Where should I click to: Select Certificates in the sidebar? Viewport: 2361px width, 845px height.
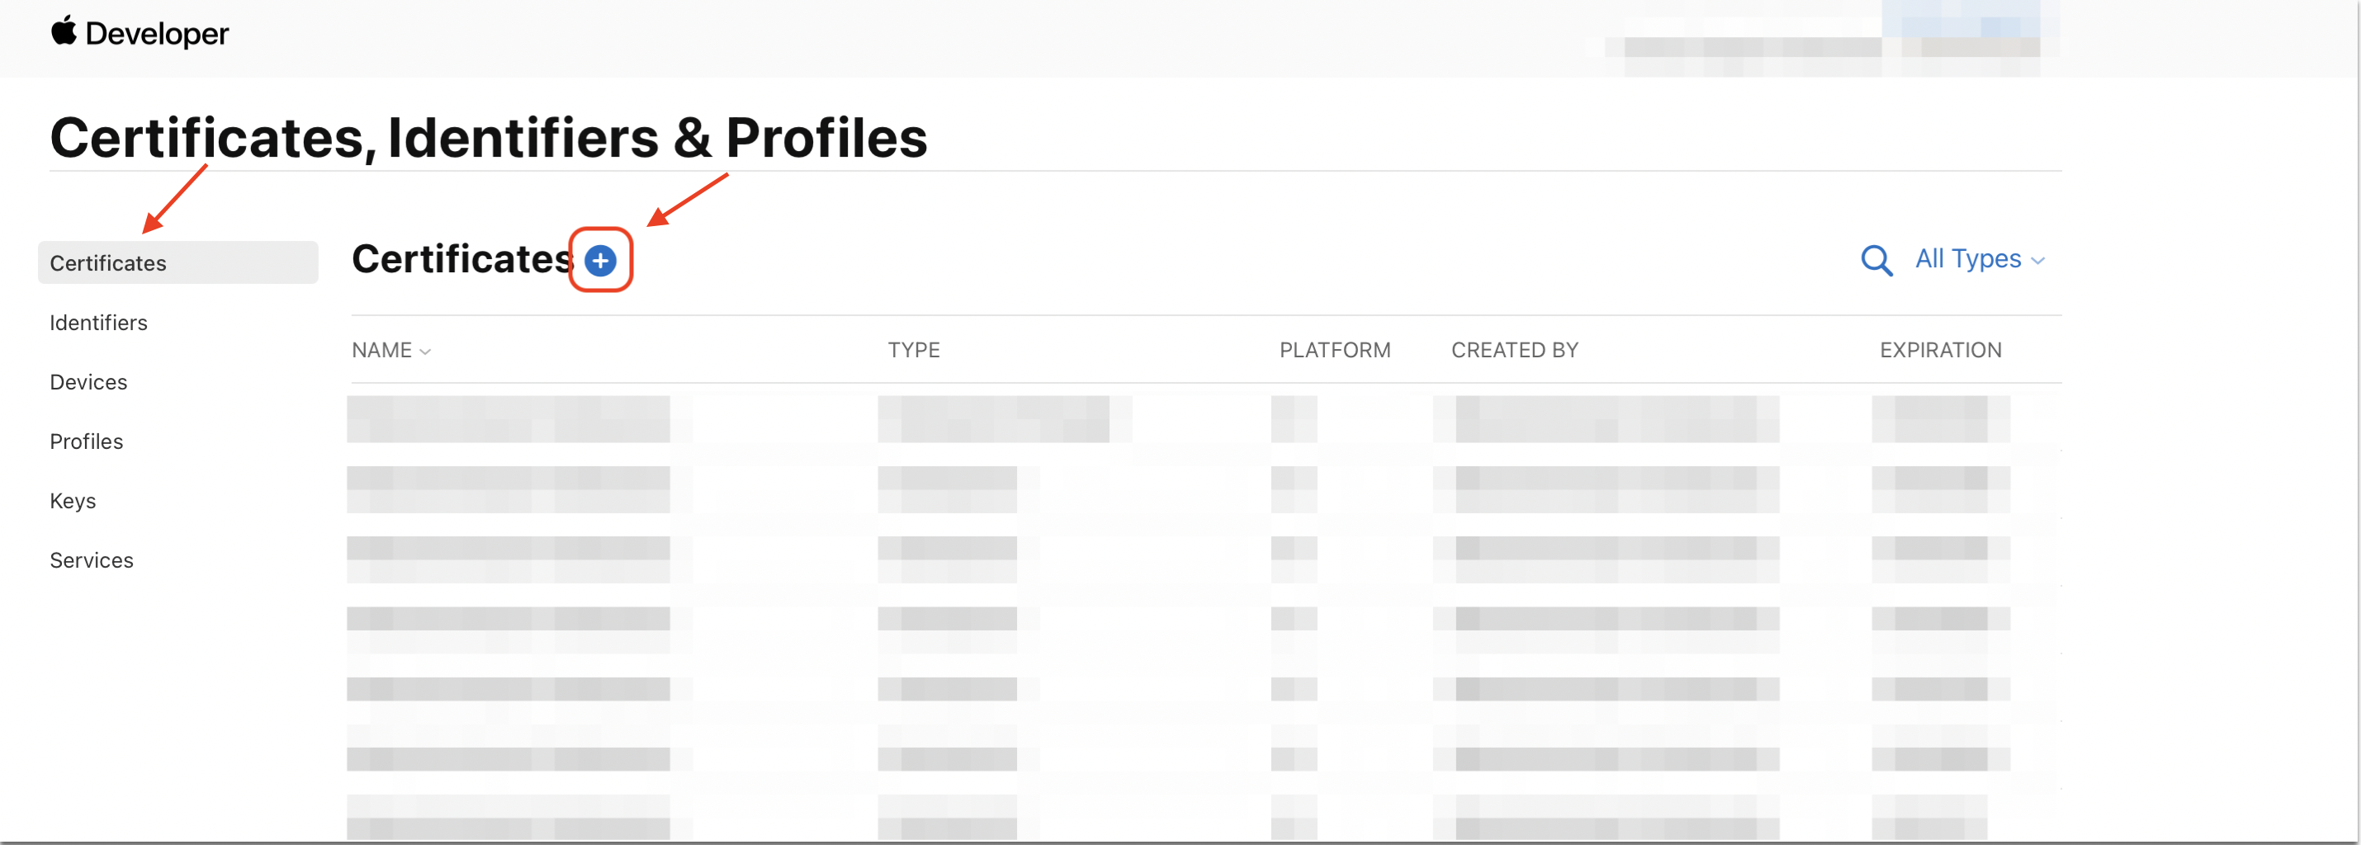pos(108,263)
